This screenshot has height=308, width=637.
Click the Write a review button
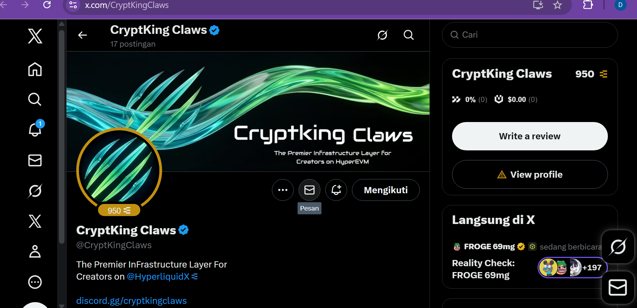point(530,136)
